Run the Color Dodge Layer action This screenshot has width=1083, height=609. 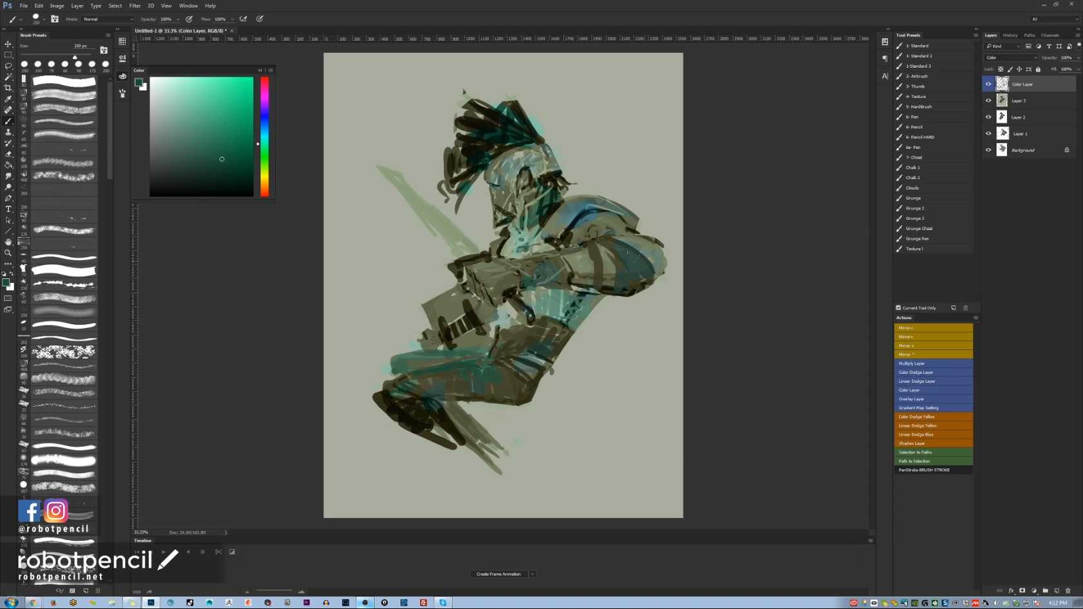[x=933, y=372]
